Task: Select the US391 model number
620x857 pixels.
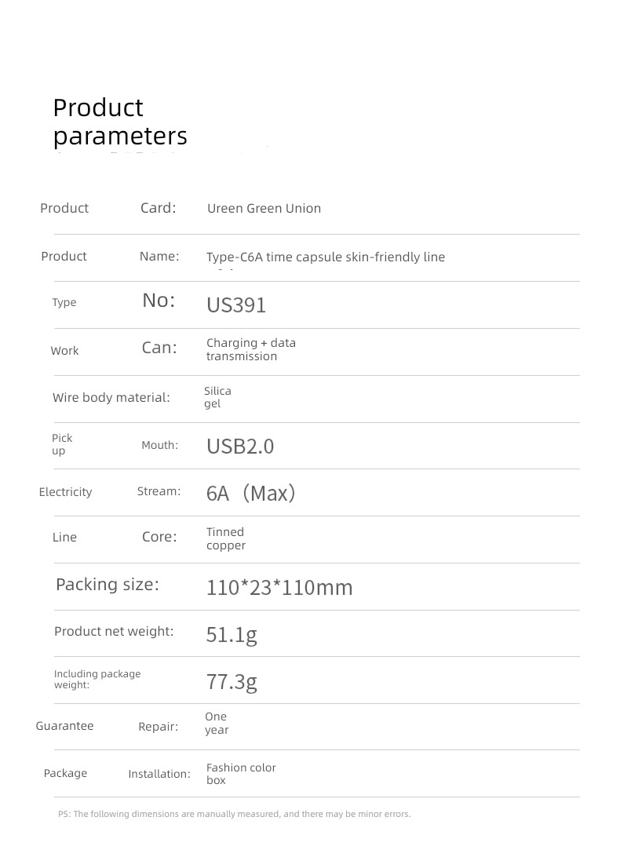Action: tap(236, 305)
